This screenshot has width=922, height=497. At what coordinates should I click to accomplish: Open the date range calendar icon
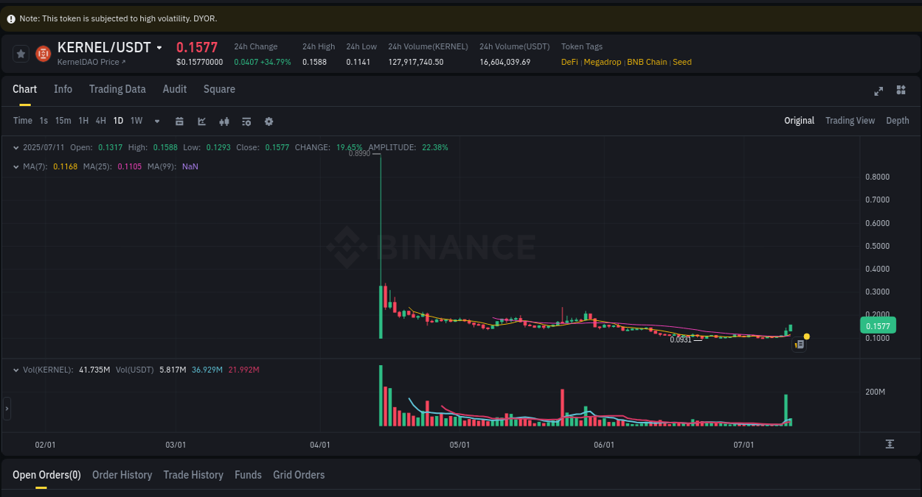[179, 121]
